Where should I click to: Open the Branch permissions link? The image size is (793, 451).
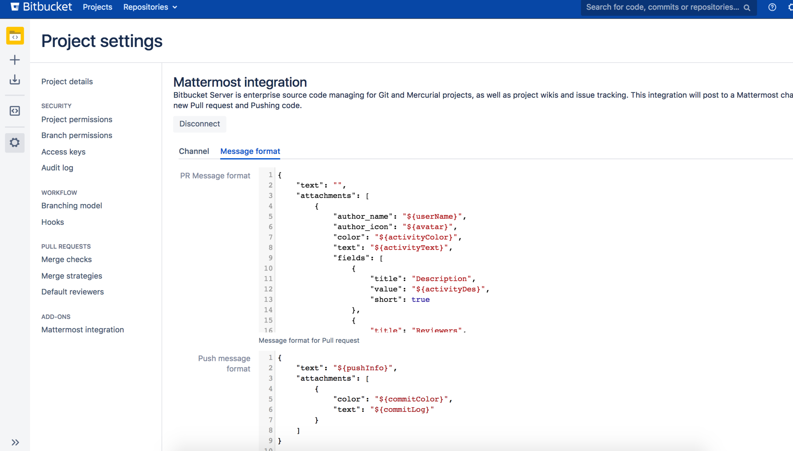[x=76, y=135]
